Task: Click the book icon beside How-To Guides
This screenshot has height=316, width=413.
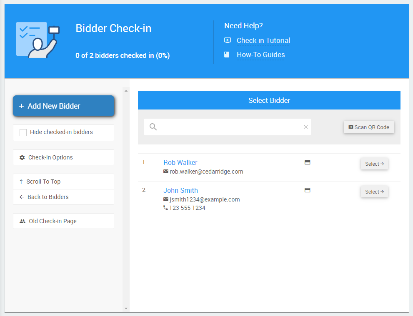Action: (227, 55)
